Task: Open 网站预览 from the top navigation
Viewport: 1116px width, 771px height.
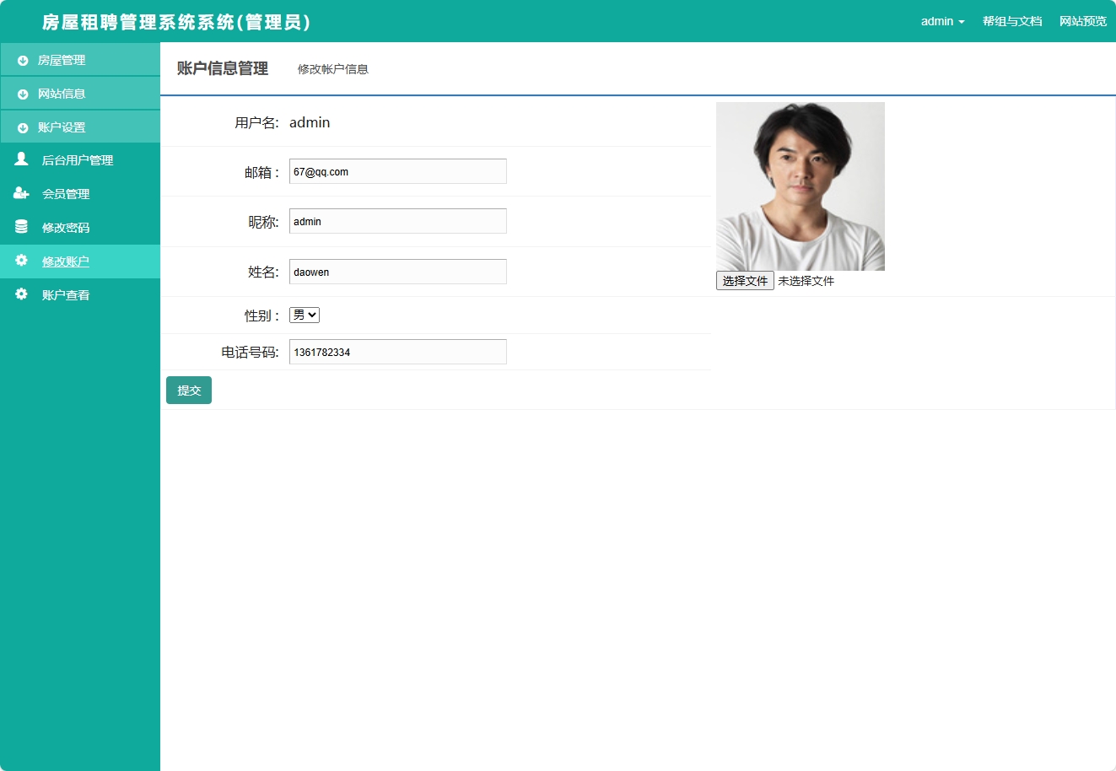Action: (1082, 21)
